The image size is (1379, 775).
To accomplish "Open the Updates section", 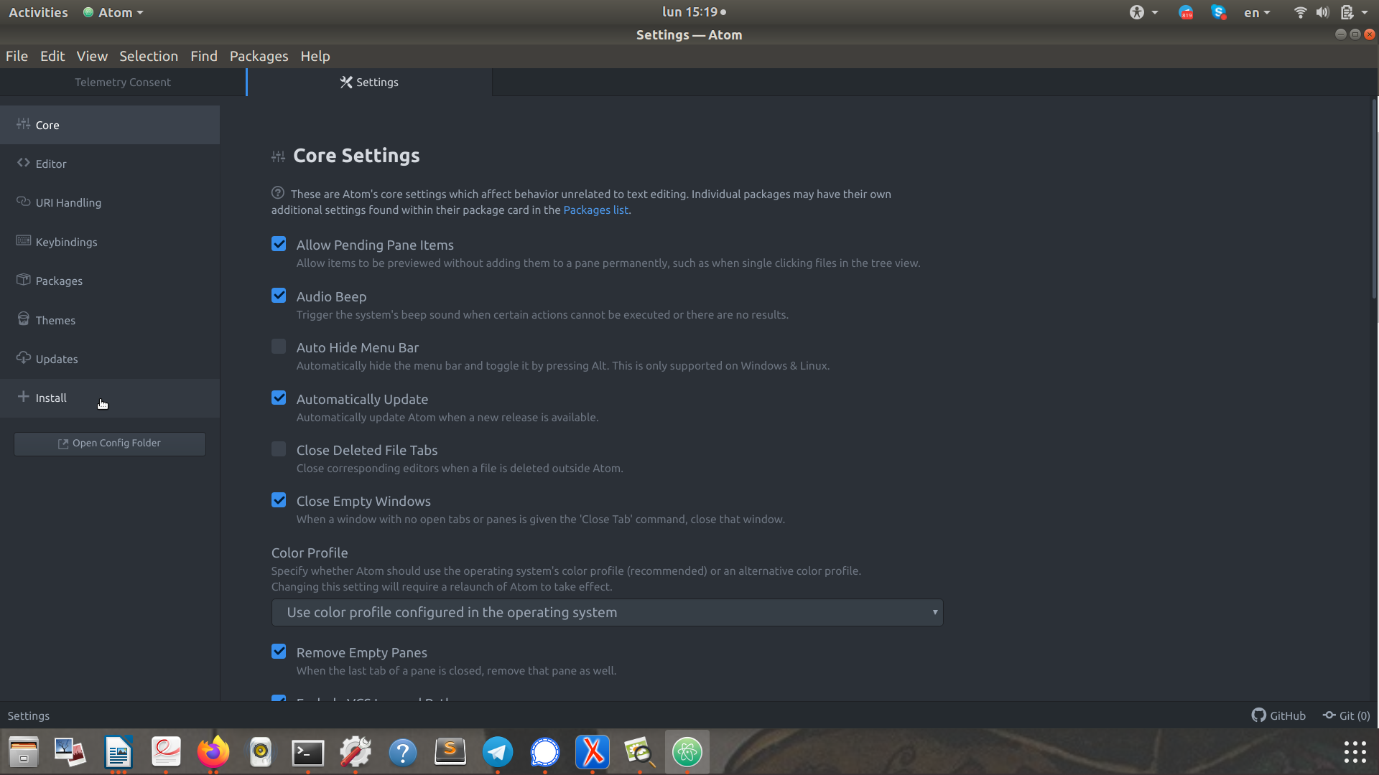I will (110, 359).
